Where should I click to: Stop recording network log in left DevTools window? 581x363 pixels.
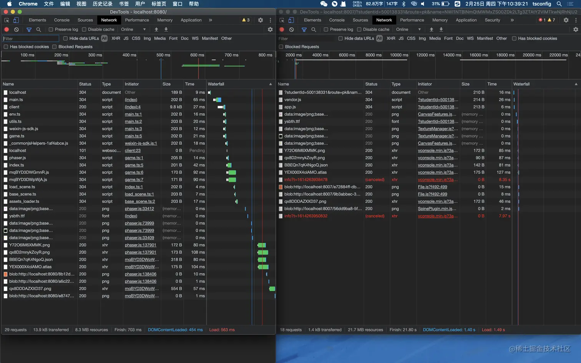coord(7,30)
